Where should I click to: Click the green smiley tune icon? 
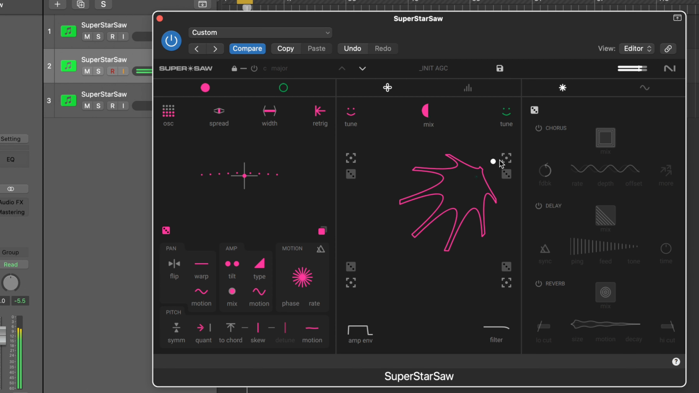click(506, 111)
